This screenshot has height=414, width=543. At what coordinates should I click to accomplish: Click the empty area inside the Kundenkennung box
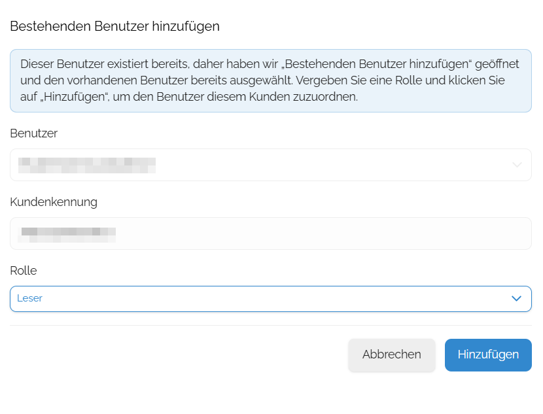[322, 233]
